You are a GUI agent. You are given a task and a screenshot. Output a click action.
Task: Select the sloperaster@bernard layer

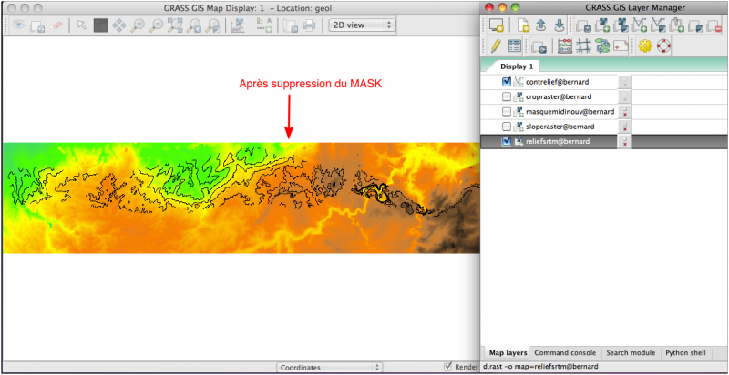tap(560, 127)
